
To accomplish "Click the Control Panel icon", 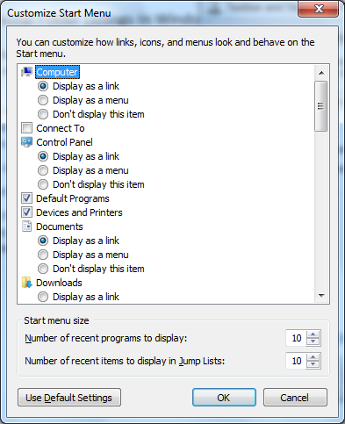I will [x=26, y=142].
